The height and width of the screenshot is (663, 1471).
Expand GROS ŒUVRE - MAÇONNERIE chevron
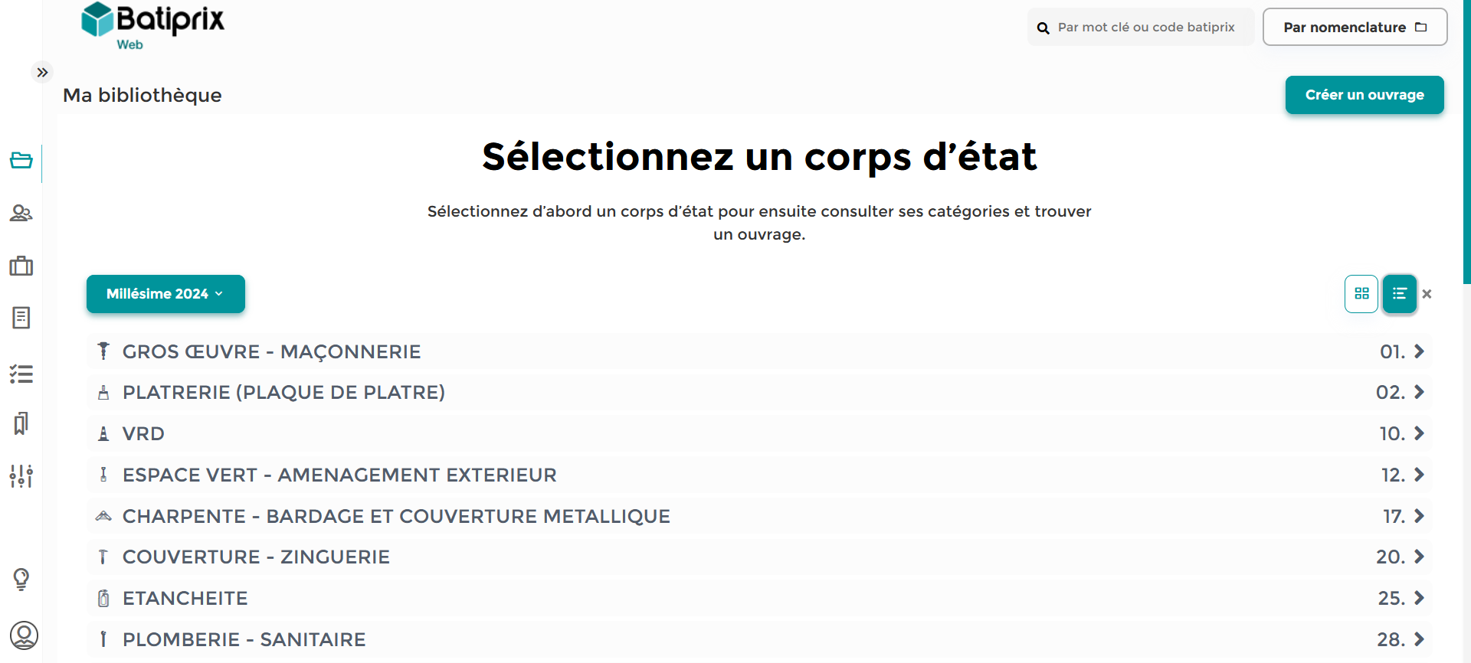(x=1419, y=351)
